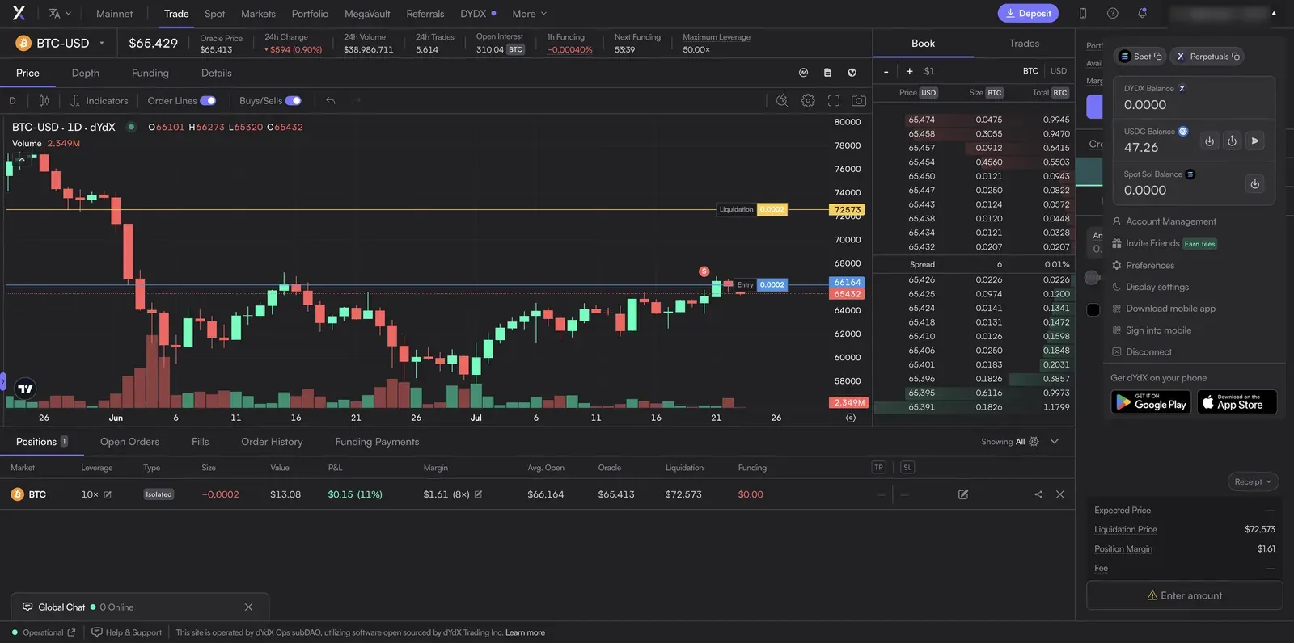
Task: Open the Open Orders tab
Action: 129,442
